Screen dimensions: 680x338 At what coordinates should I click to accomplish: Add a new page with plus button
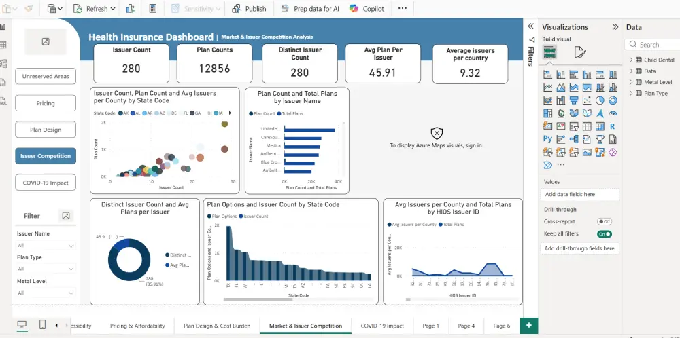pos(528,326)
